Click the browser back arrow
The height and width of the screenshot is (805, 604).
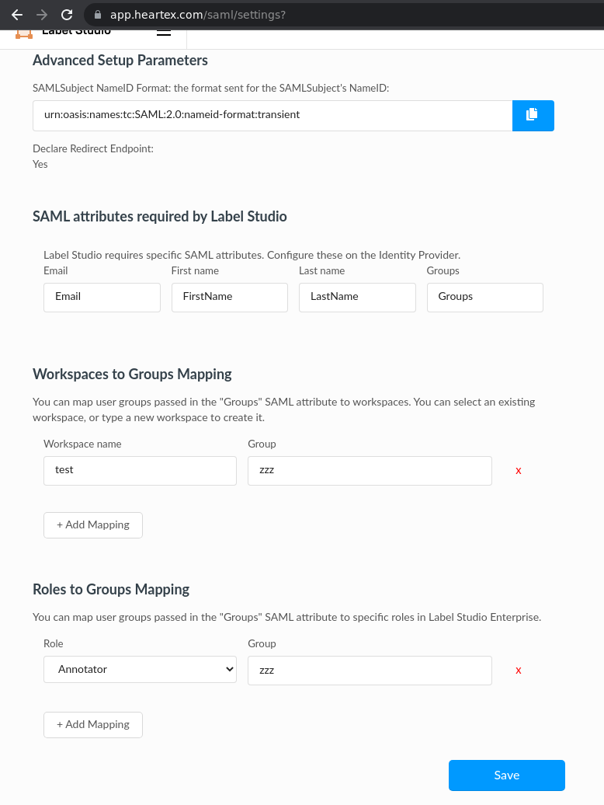click(x=17, y=14)
